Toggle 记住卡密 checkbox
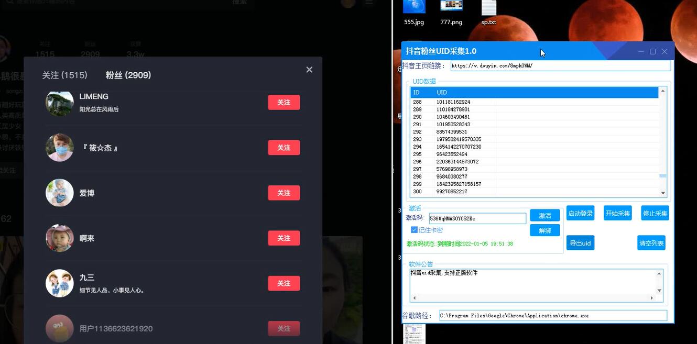The image size is (697, 344). [x=414, y=230]
